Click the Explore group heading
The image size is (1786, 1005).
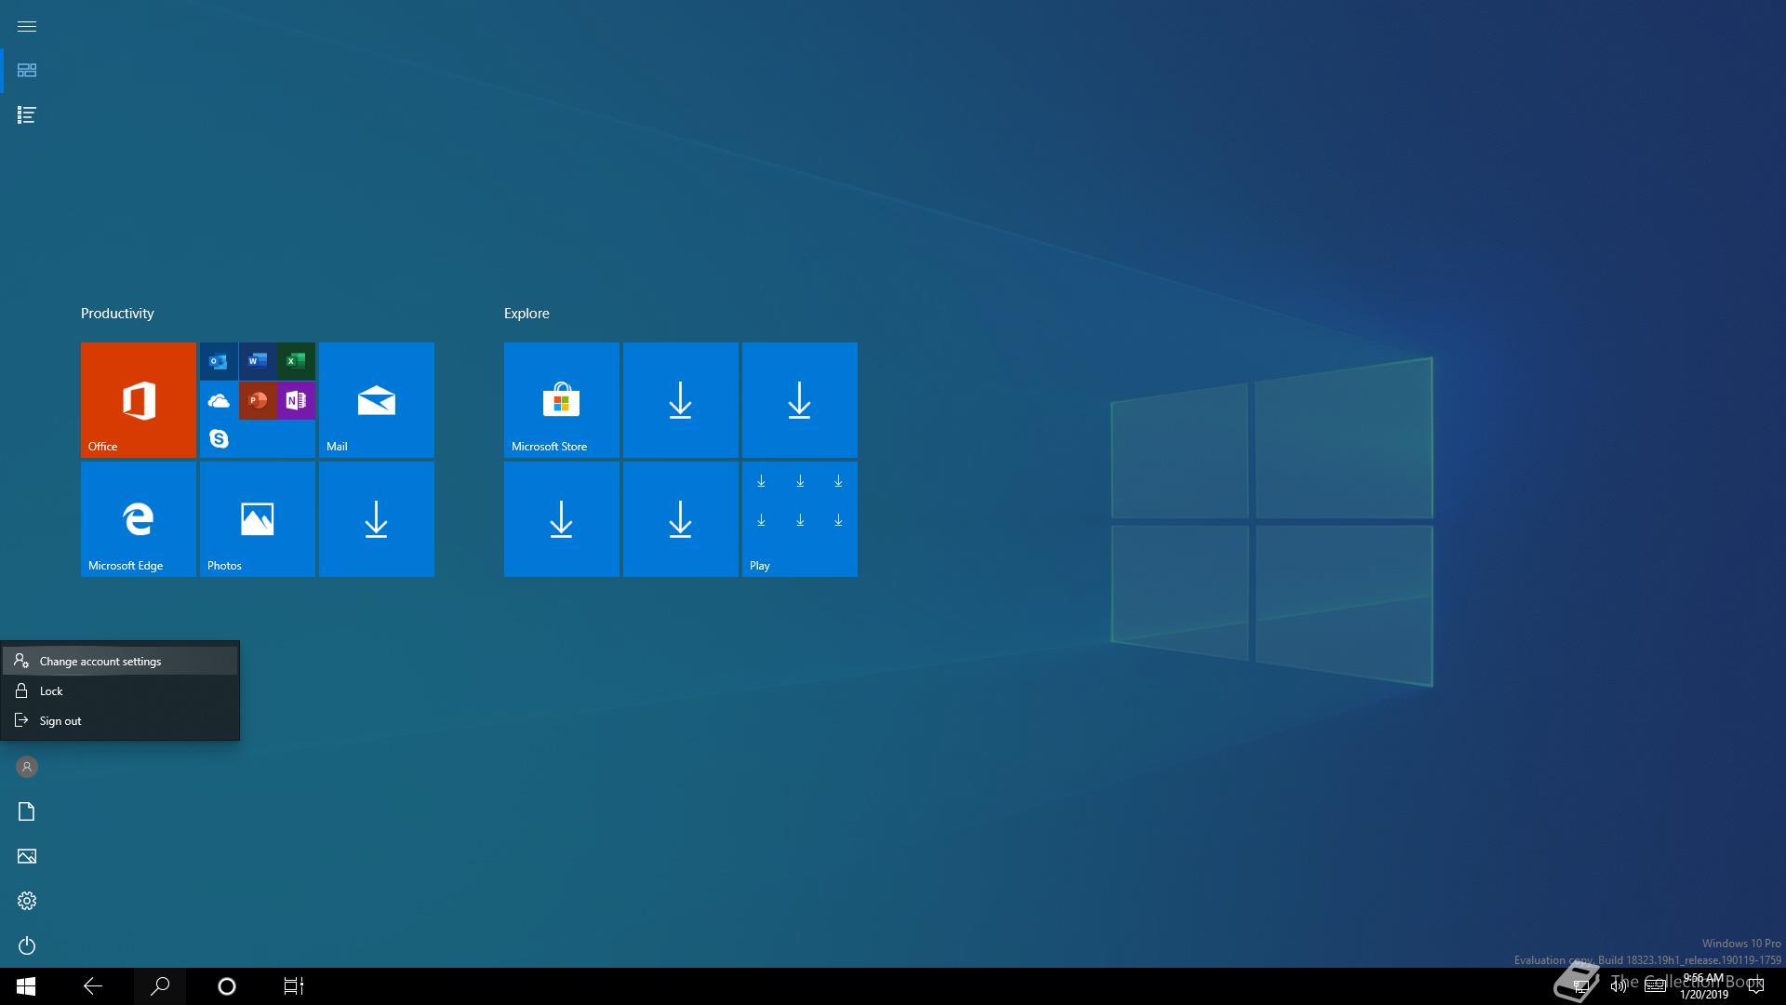[x=526, y=314]
